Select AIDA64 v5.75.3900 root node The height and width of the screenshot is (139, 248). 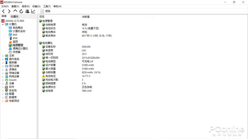tap(15, 21)
